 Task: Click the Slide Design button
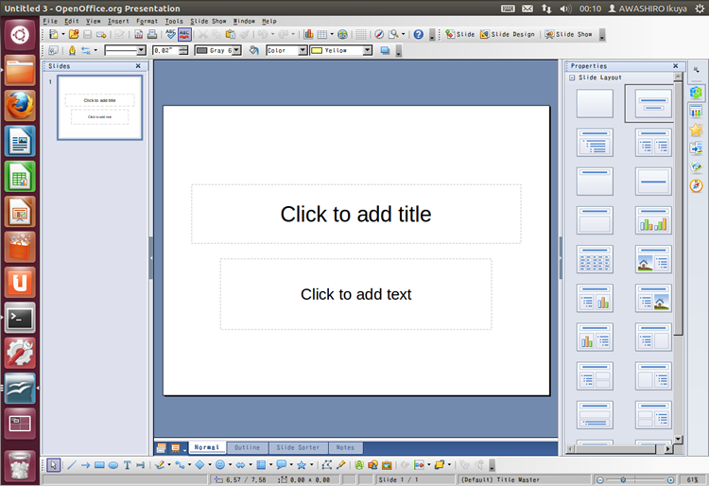coord(508,34)
